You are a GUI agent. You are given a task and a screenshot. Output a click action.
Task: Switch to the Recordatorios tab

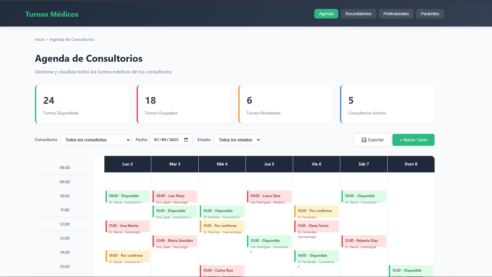point(358,14)
